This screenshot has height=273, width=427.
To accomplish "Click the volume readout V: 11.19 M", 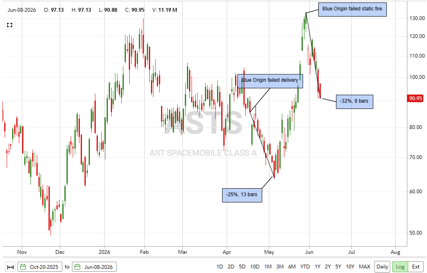I will coord(165,10).
